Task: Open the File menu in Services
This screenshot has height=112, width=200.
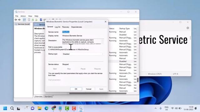Action: coord(17,16)
